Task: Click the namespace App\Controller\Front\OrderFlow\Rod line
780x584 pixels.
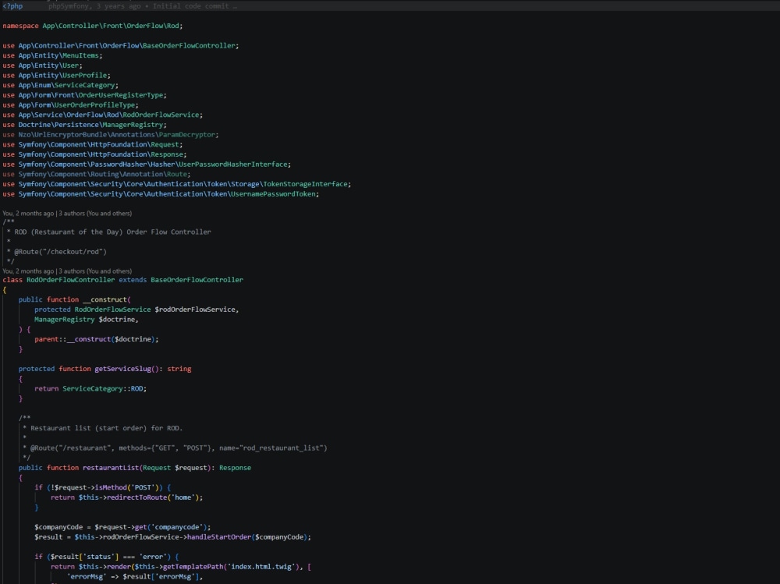Action: (x=93, y=26)
